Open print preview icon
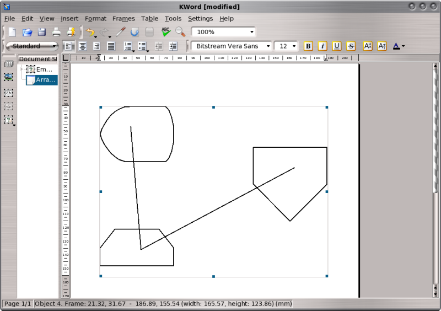 (71, 32)
